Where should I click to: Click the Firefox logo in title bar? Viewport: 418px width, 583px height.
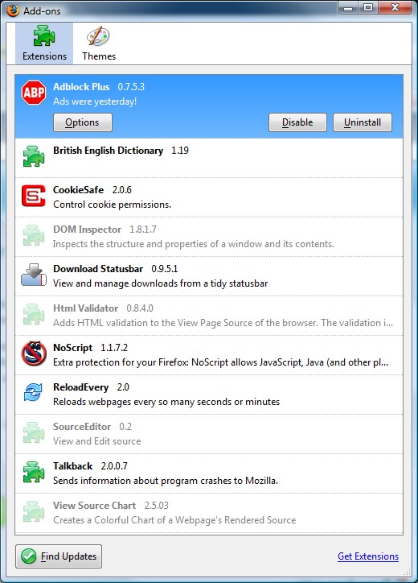point(13,10)
